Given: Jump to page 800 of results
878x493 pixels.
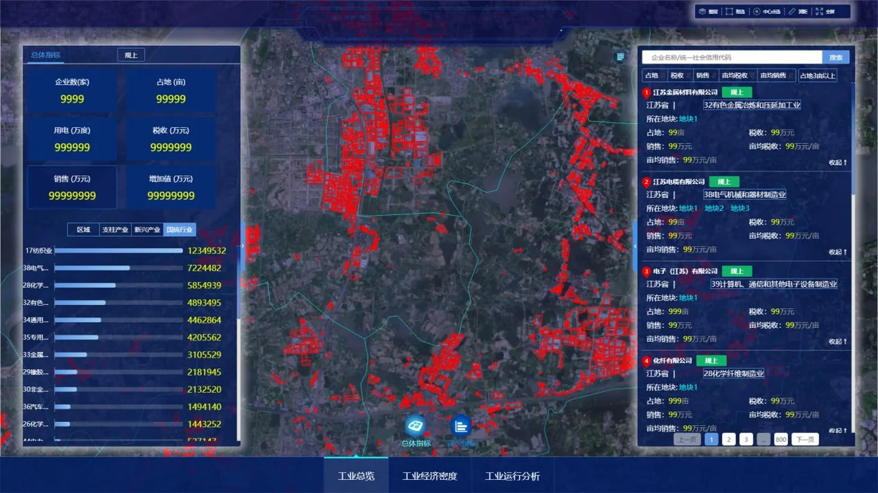Looking at the screenshot, I should pos(781,440).
